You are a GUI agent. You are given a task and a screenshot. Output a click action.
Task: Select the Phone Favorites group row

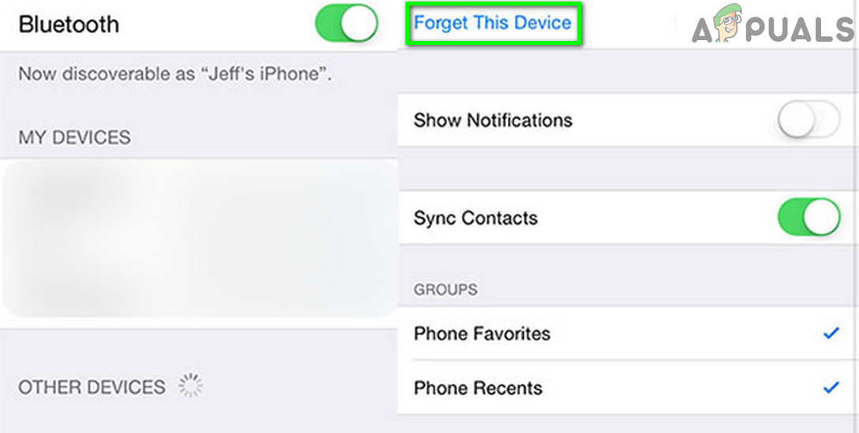tap(628, 334)
